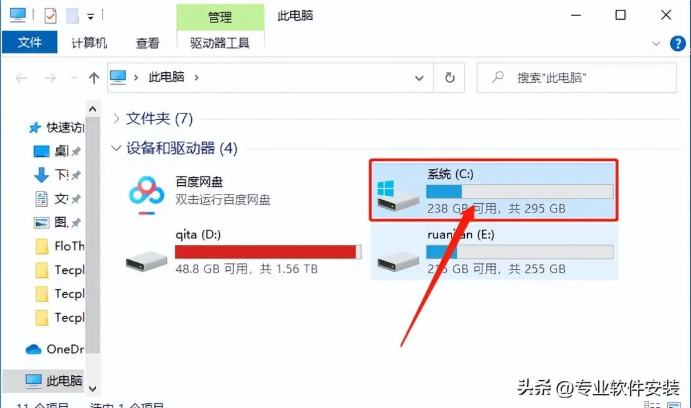This screenshot has height=408, width=691.
Task: Switch to the 驱动器工具 tab
Action: tap(220, 43)
